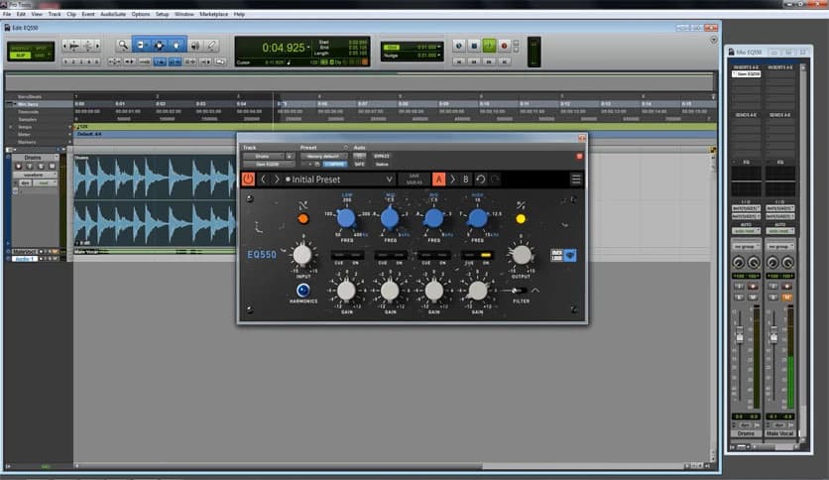Click the Bypass button in plugin header
This screenshot has height=480, width=829.
[381, 156]
